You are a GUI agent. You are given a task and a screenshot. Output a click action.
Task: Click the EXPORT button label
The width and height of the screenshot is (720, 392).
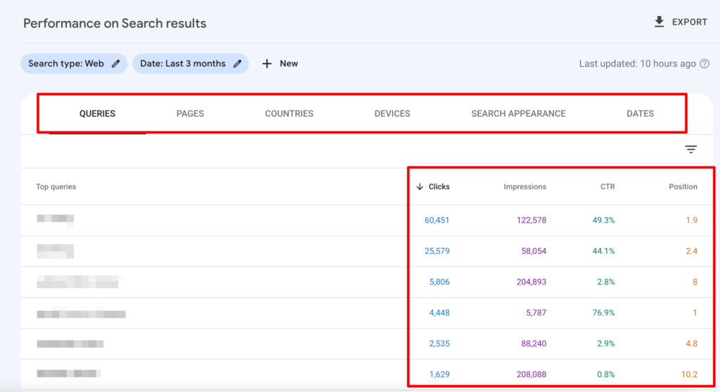click(690, 22)
